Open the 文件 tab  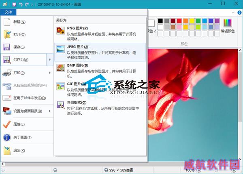(x=8, y=12)
